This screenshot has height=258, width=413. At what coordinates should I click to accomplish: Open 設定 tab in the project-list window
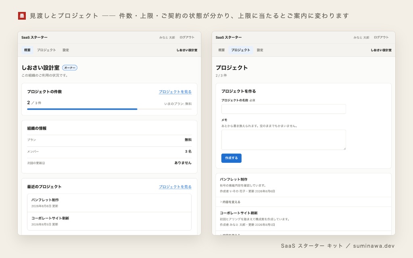tap(260, 50)
